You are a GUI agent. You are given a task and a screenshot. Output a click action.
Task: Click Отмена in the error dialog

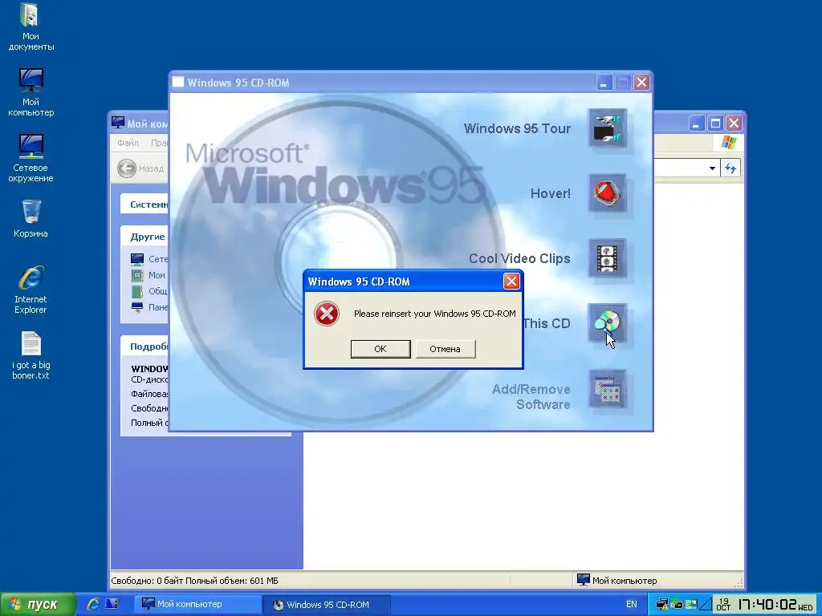coord(445,349)
